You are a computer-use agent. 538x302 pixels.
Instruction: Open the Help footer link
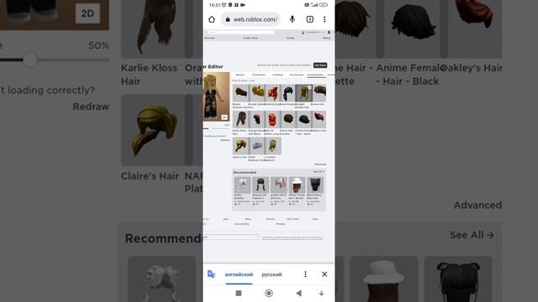click(315, 219)
